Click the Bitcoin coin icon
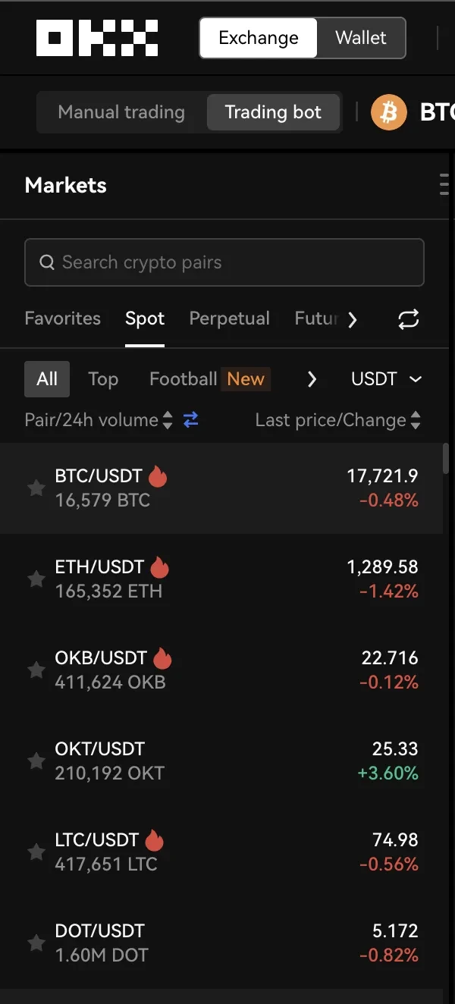 (389, 113)
